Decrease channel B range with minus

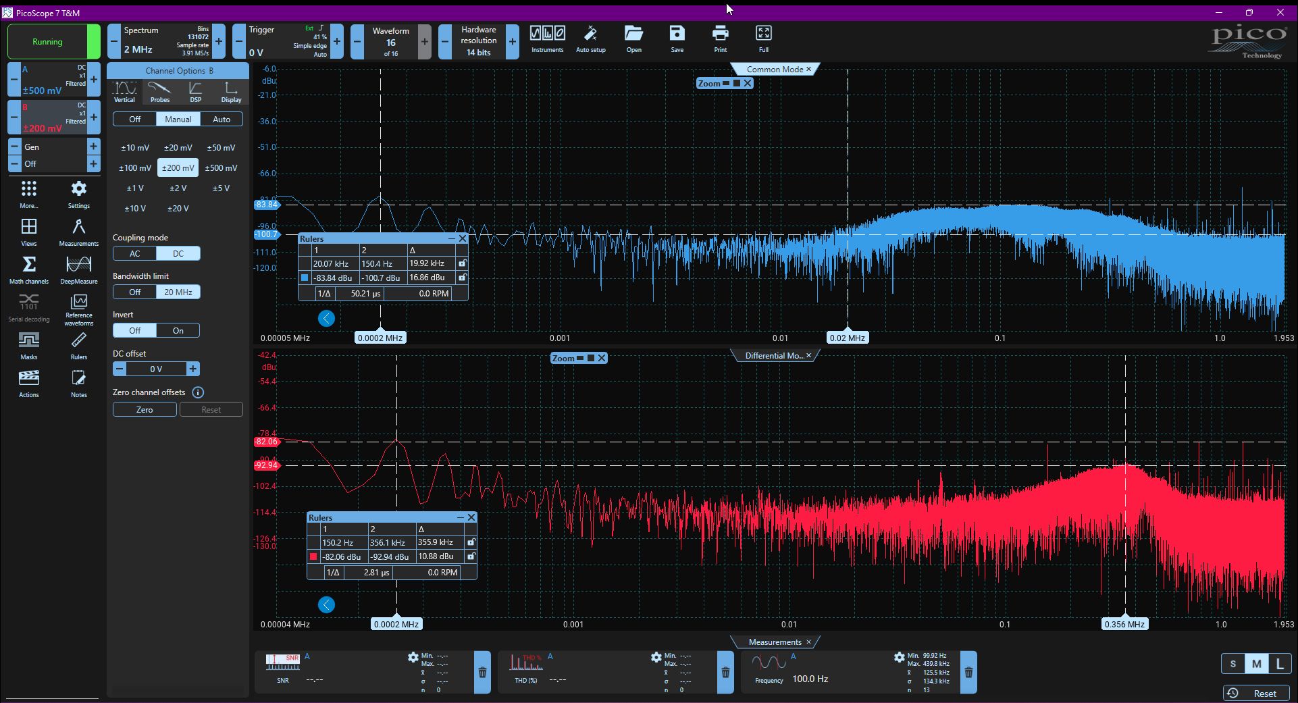[x=14, y=118]
